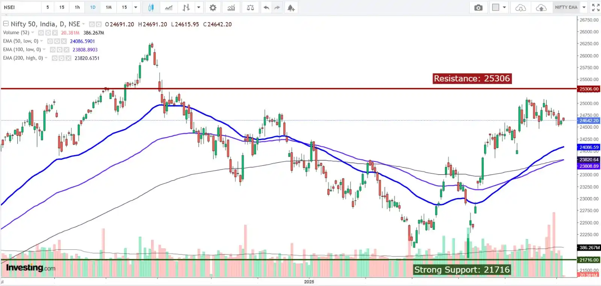Click the Nifty 50, India, D, NSE title

click(45, 24)
